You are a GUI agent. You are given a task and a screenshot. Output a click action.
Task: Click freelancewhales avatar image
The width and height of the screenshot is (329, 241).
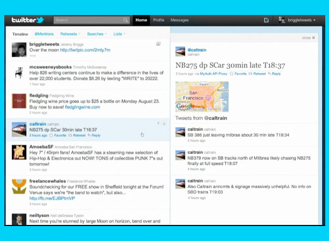(19, 186)
